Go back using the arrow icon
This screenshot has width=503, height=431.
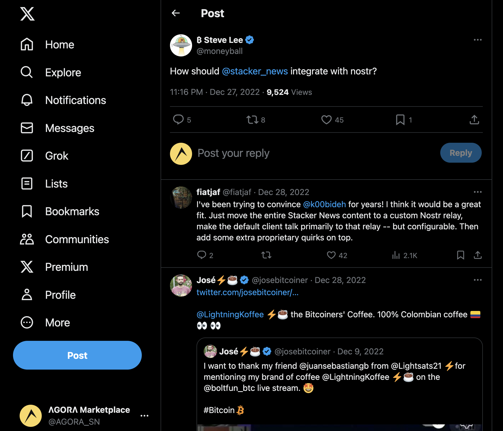coord(176,13)
